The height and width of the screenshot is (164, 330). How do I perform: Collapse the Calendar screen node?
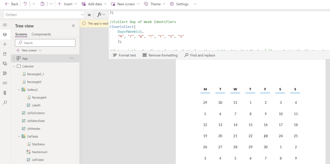click(14, 66)
